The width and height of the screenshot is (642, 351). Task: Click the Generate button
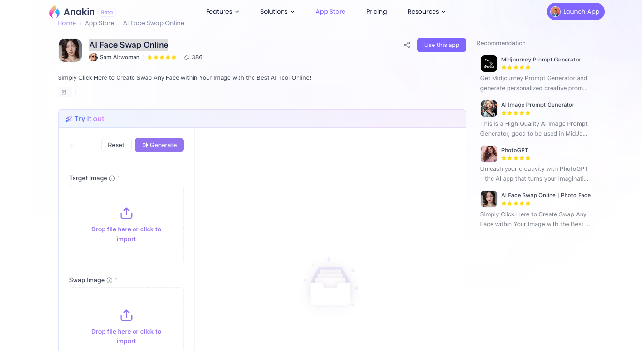(159, 145)
